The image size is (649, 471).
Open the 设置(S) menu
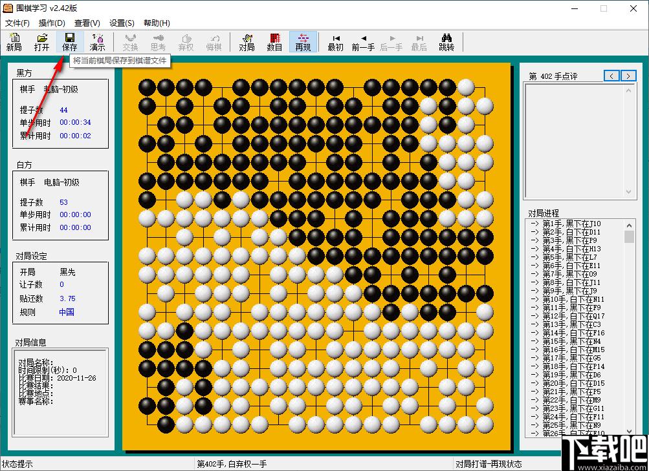pos(122,23)
